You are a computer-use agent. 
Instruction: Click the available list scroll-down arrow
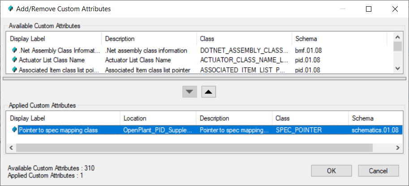tap(397, 68)
